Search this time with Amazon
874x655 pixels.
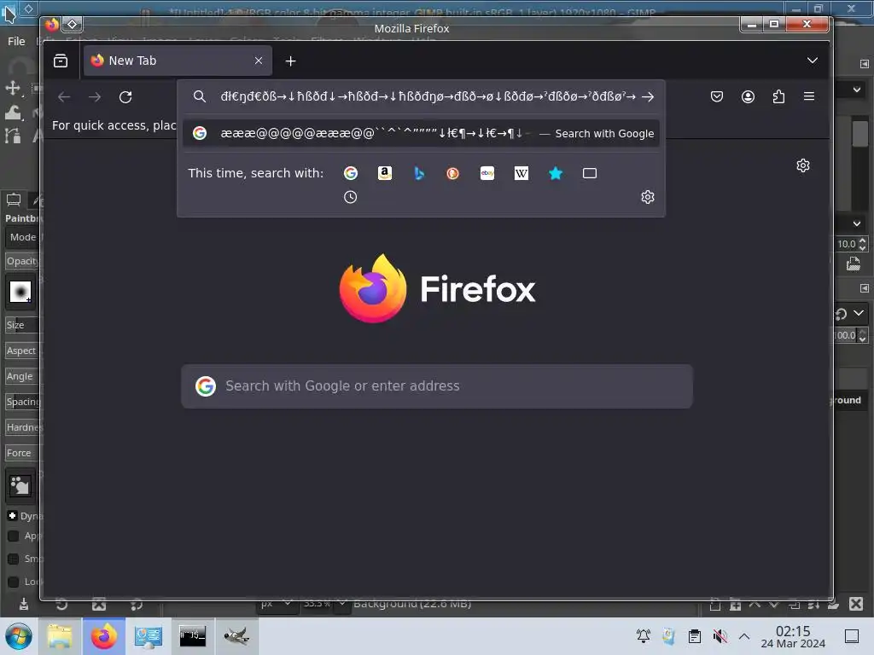pos(385,173)
